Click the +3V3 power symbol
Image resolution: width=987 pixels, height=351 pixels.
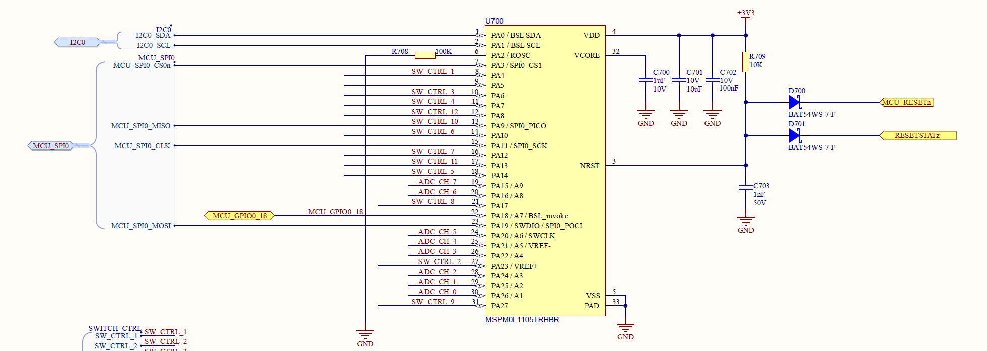[x=746, y=16]
